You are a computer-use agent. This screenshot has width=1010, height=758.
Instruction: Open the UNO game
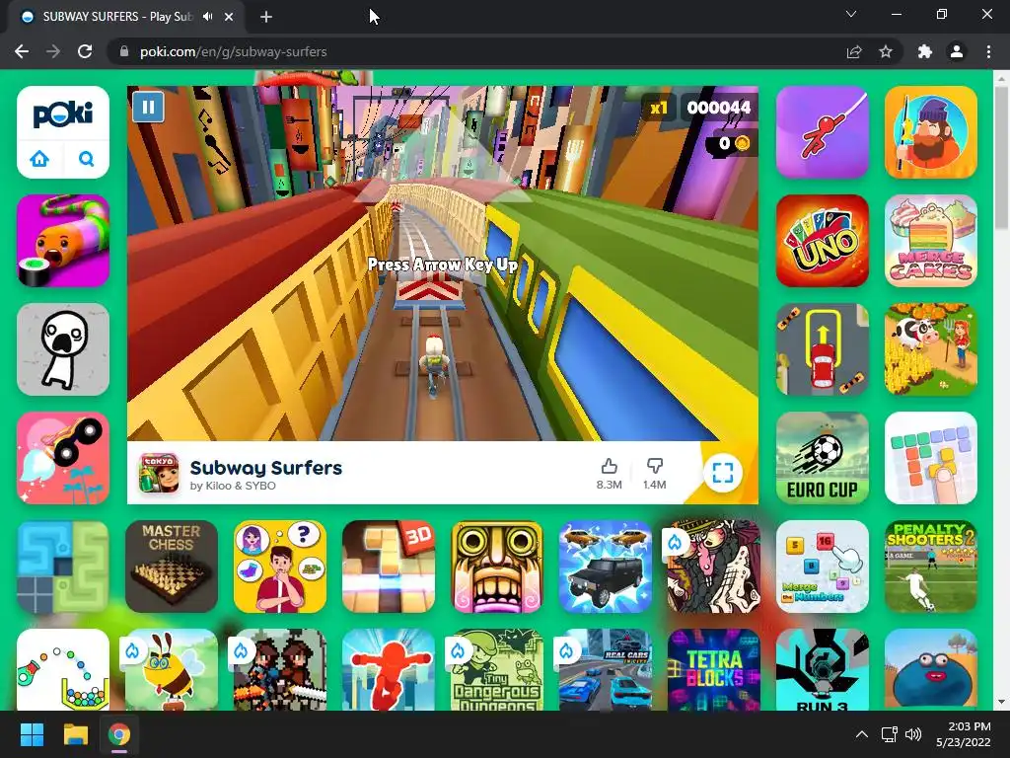(822, 241)
